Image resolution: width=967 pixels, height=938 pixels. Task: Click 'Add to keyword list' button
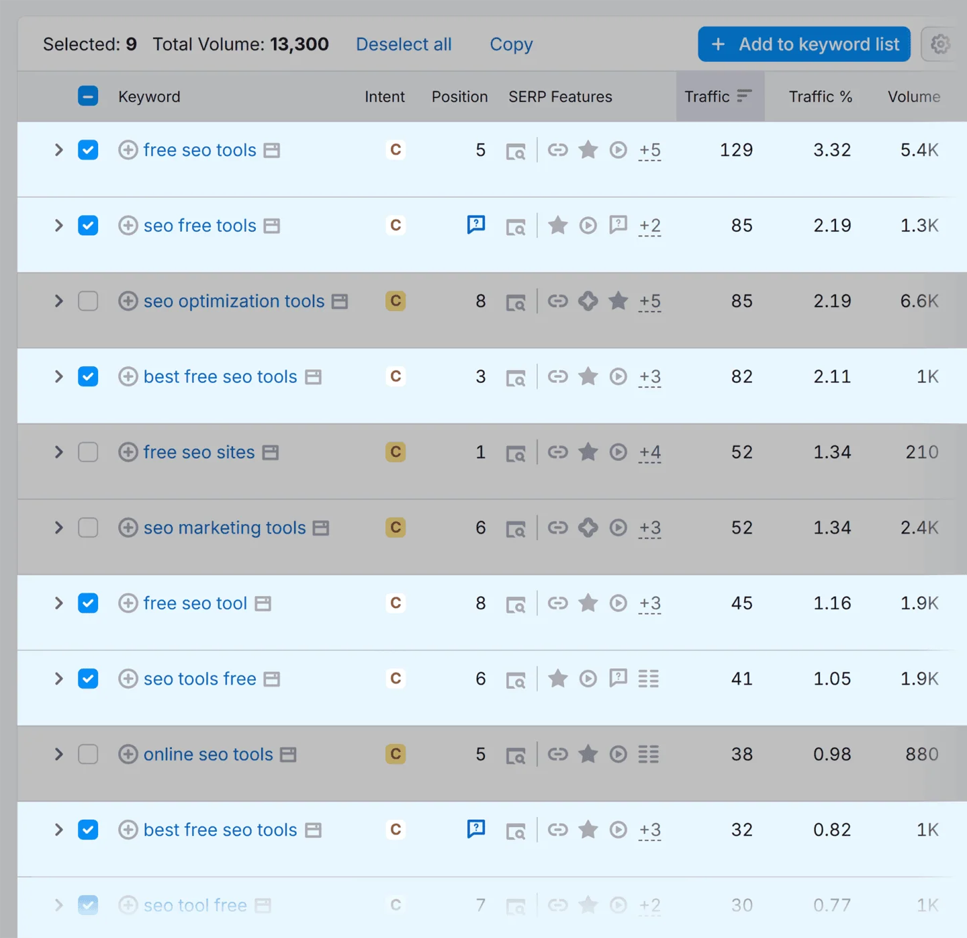click(804, 44)
